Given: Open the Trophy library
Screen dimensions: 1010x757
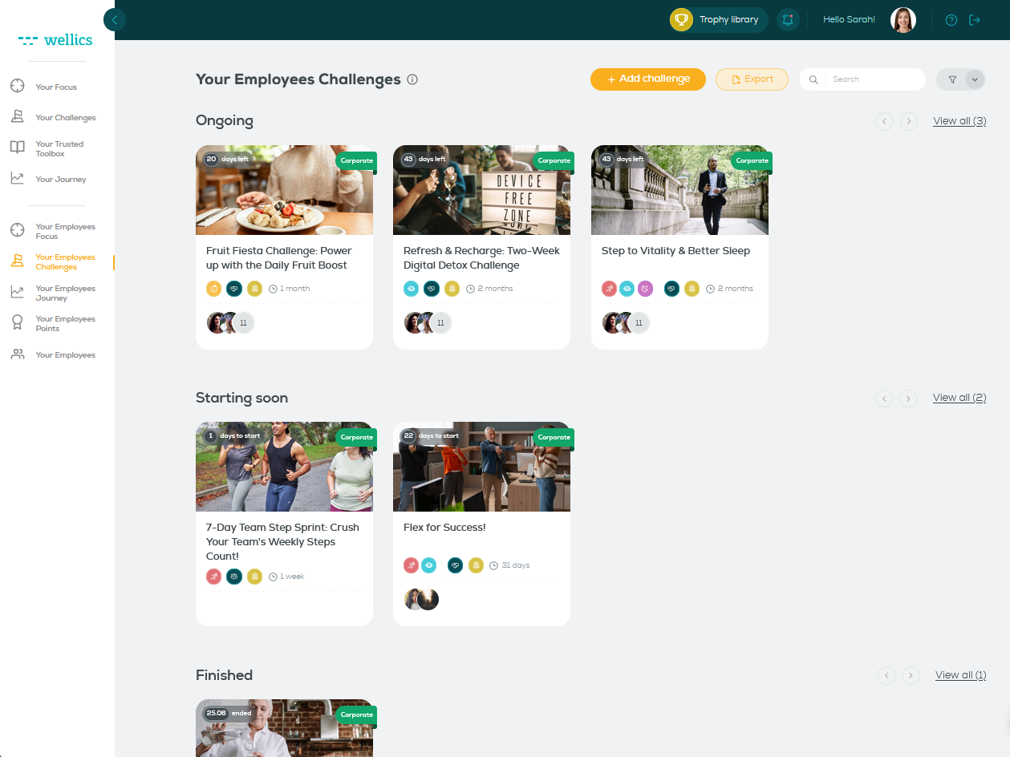Looking at the screenshot, I should coord(716,19).
